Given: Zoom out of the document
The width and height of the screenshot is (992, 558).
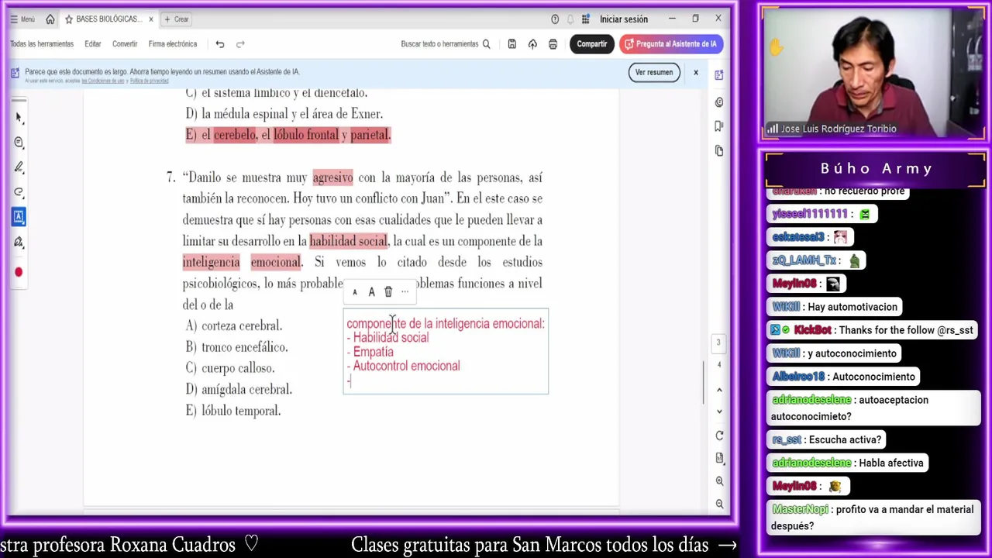Looking at the screenshot, I should tap(719, 504).
